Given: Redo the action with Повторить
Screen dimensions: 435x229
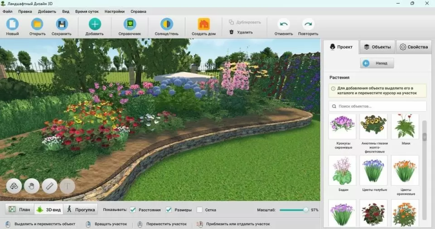Looking at the screenshot, I should [308, 24].
